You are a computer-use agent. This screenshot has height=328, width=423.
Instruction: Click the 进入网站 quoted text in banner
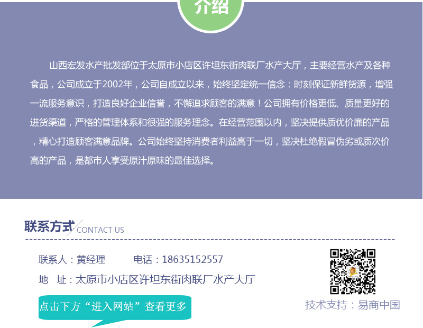tap(113, 306)
